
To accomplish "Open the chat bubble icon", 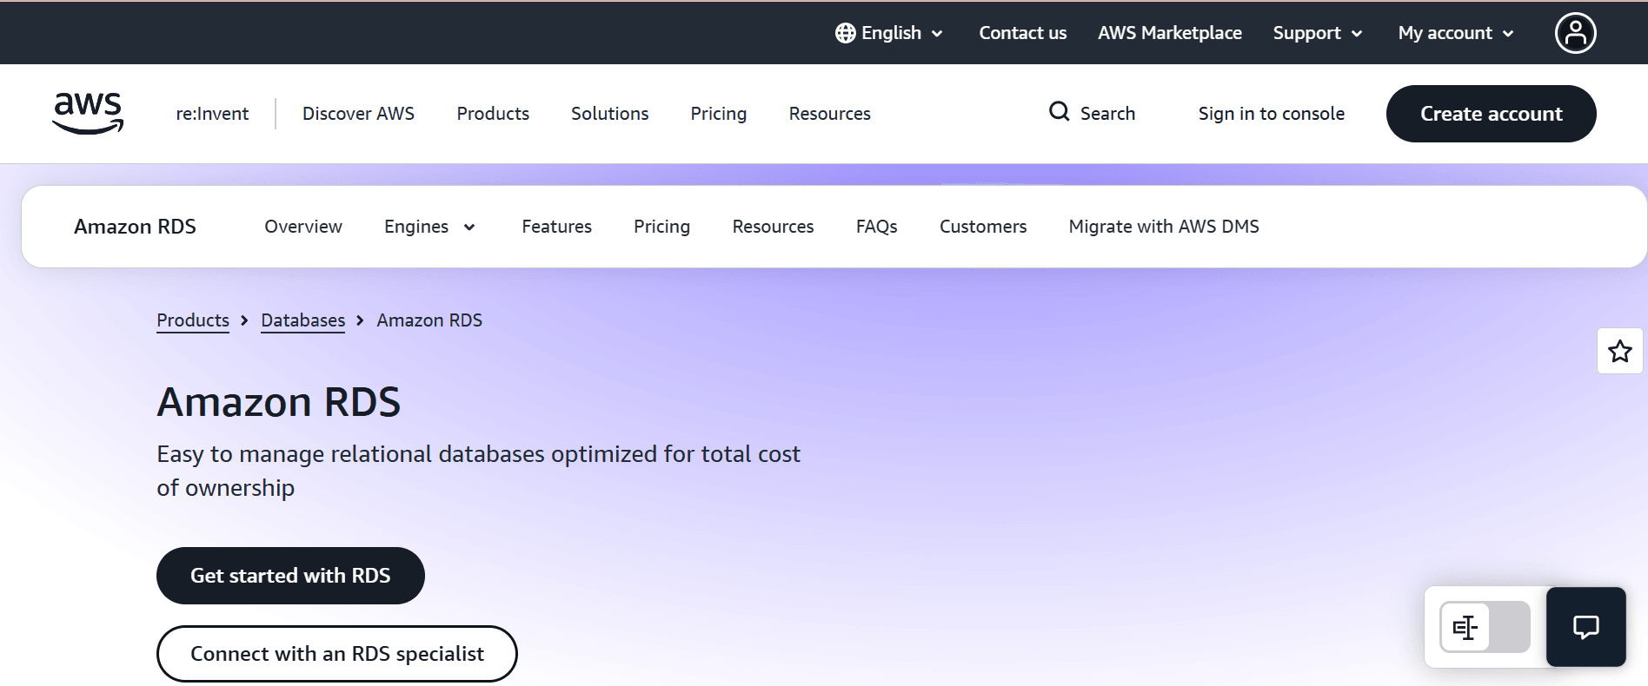I will [x=1585, y=627].
